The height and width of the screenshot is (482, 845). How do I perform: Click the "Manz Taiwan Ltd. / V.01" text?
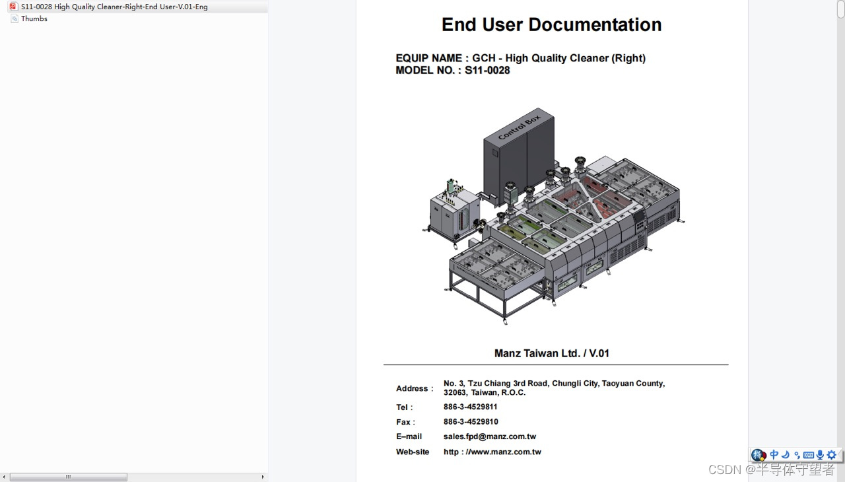552,353
